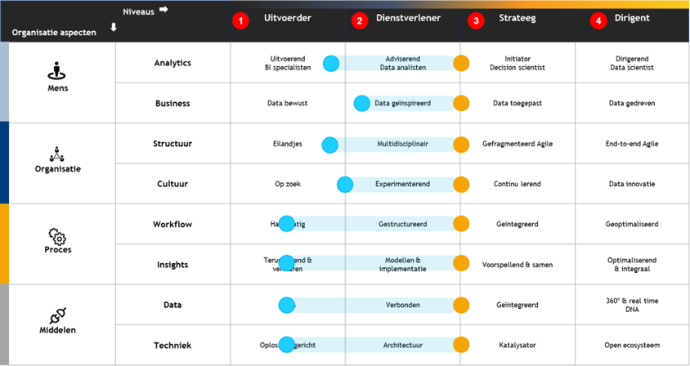Image resolution: width=690 pixels, height=366 pixels.
Task: Click the blue marker in Techniek row
Action: click(286, 345)
